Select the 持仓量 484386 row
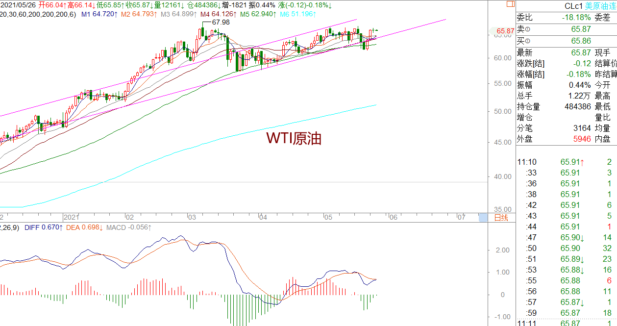This screenshot has height=326, width=617. coord(567,107)
